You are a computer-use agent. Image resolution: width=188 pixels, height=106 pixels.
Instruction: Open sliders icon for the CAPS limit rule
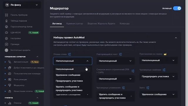point(133,71)
